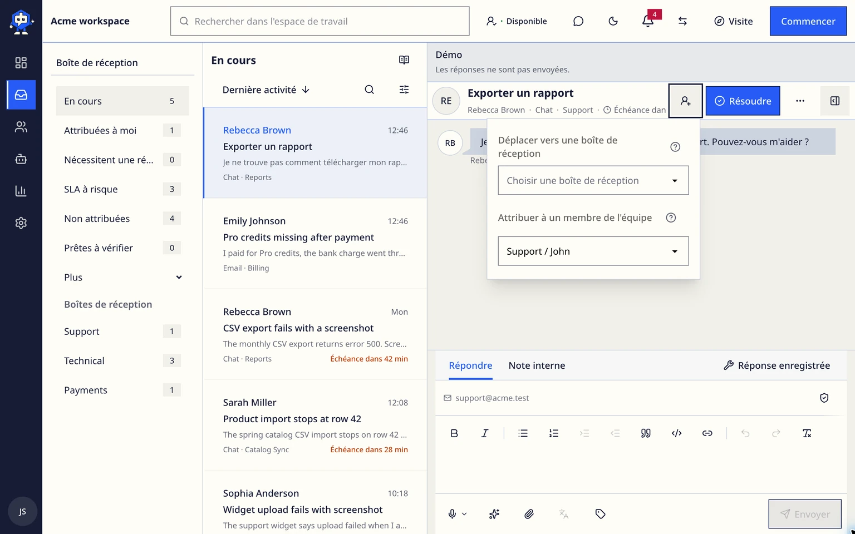Image resolution: width=855 pixels, height=534 pixels.
Task: Toggle dark mode moon icon
Action: point(613,21)
